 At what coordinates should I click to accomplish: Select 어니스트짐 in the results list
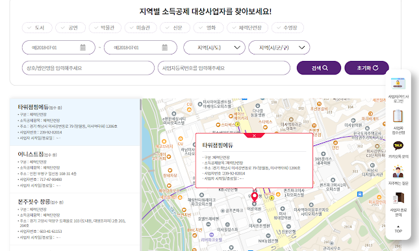point(75,170)
